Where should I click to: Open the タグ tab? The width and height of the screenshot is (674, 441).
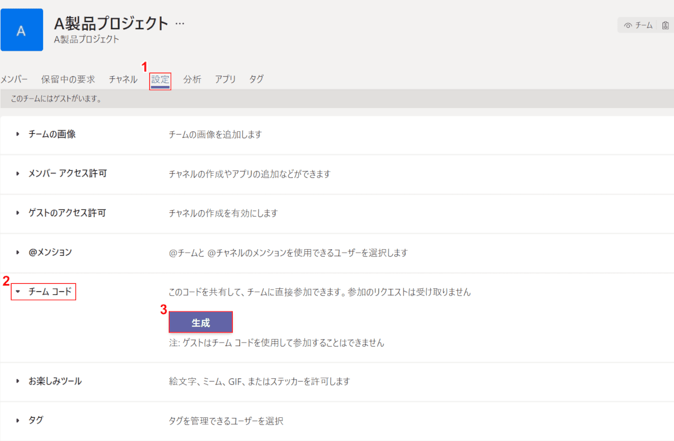(256, 79)
